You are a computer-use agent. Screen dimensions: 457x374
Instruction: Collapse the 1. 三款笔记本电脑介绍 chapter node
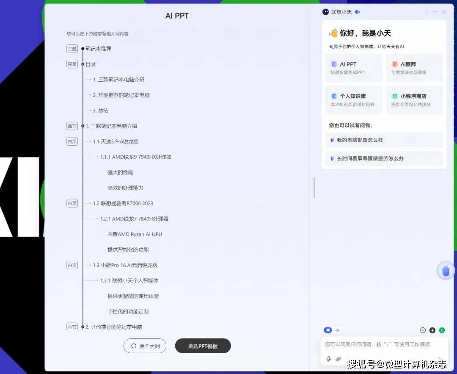click(83, 126)
